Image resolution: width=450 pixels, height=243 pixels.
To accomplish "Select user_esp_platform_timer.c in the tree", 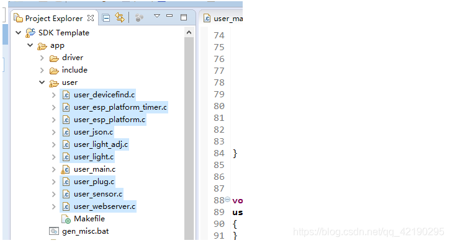I will [x=120, y=107].
